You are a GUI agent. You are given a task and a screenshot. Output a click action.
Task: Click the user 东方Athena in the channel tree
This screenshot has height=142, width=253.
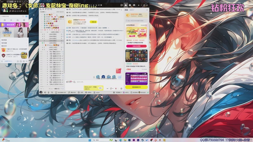coord(50,45)
